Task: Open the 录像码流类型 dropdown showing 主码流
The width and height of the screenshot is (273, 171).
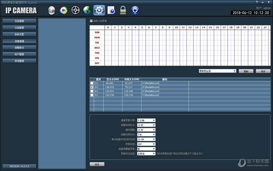Action: [146, 154]
